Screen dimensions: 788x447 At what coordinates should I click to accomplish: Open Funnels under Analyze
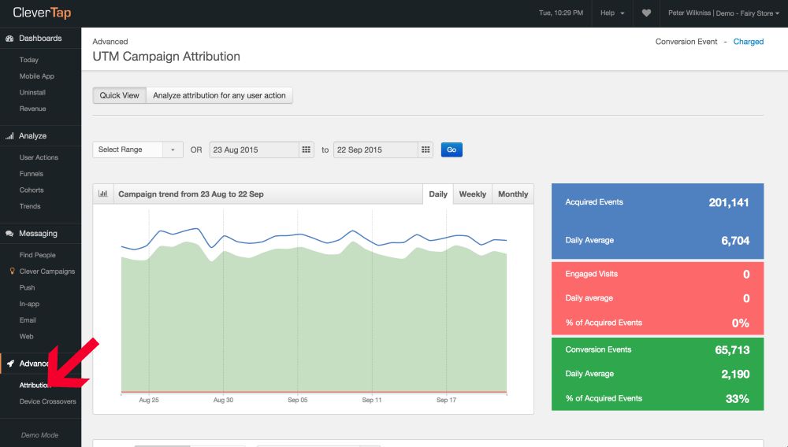32,174
